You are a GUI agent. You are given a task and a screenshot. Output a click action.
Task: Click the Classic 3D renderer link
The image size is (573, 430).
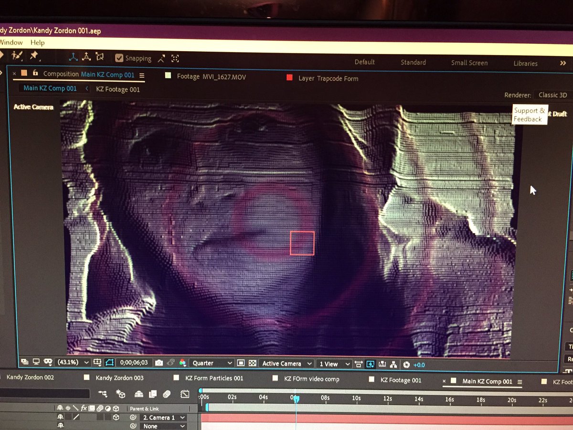[552, 95]
